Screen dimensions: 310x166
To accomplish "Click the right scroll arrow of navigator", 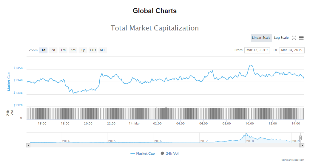I will [x=302, y=145].
